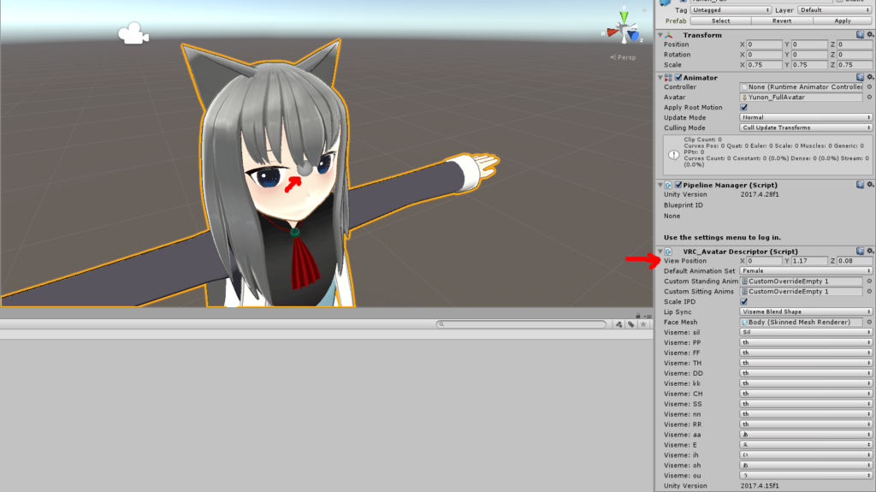Click View Position Y field

point(809,260)
